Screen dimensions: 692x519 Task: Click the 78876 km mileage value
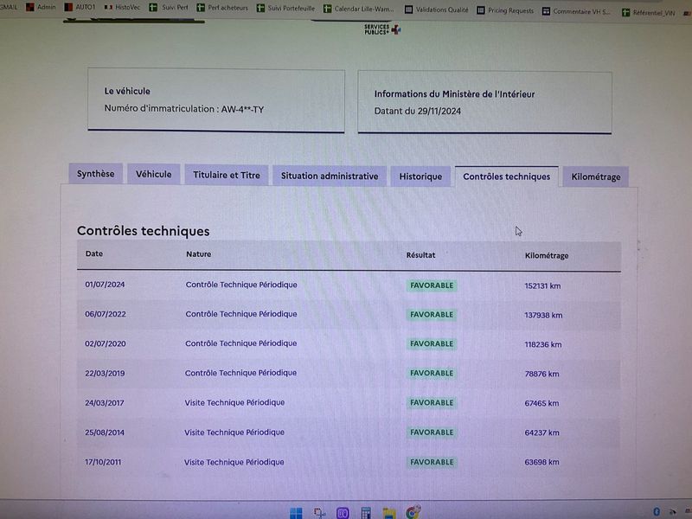pyautogui.click(x=541, y=374)
